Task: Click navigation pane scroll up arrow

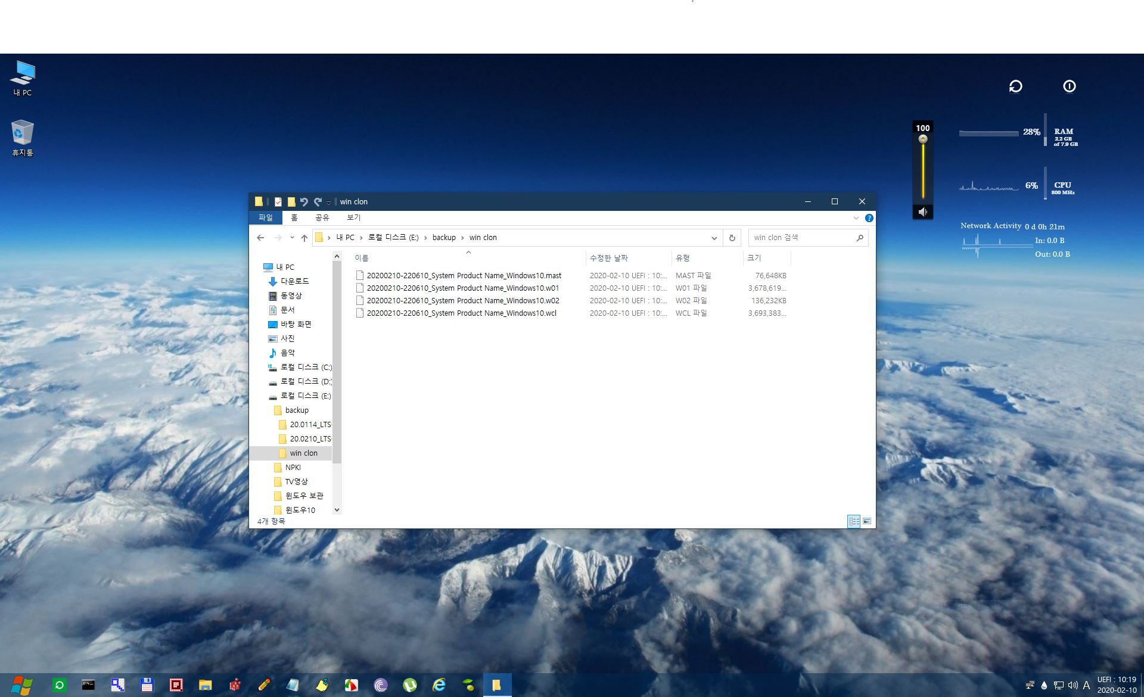Action: [x=337, y=256]
